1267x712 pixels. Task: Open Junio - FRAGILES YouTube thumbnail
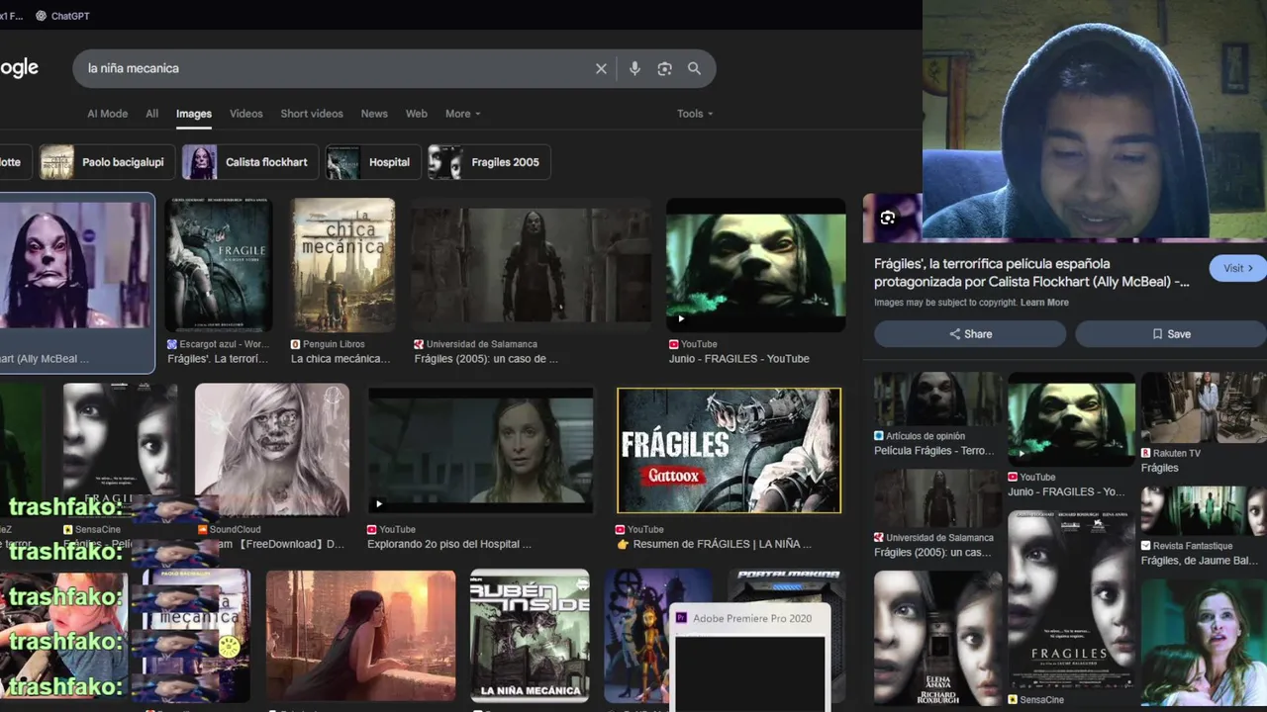click(756, 264)
